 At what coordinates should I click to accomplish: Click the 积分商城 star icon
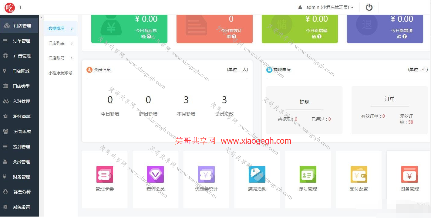coord(5,116)
